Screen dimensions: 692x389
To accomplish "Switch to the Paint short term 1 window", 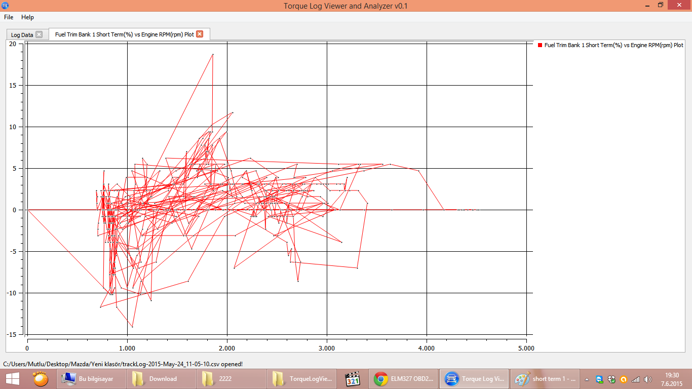I will 545,378.
